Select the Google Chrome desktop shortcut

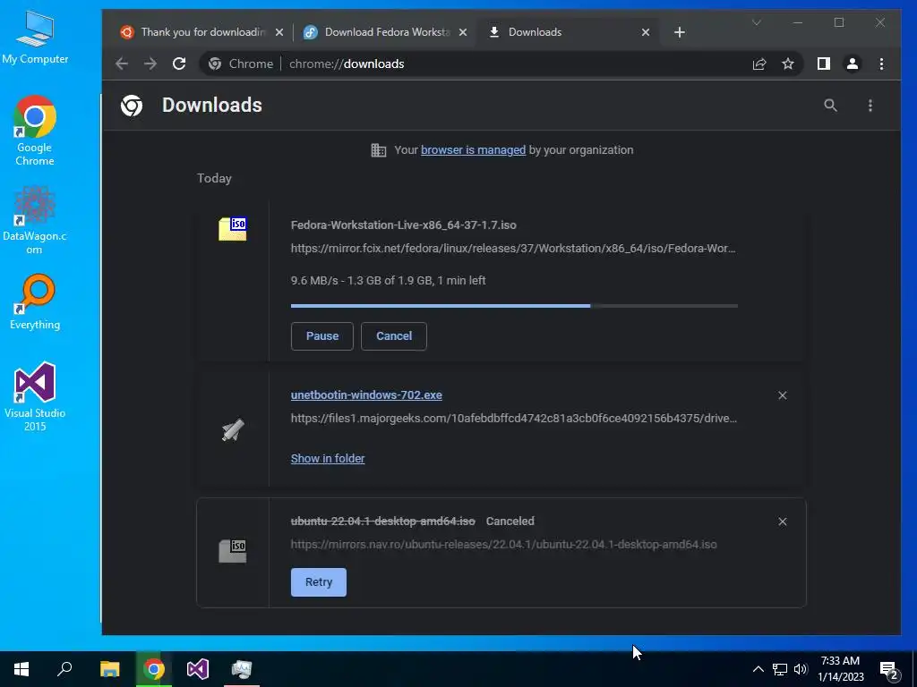(x=35, y=131)
